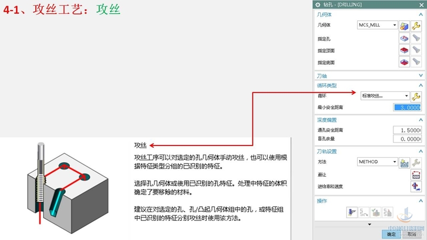427x240 pixels.
Task: Click the edit-parameters wrench icon beside the 循环 dropdown
Action: pos(416,97)
